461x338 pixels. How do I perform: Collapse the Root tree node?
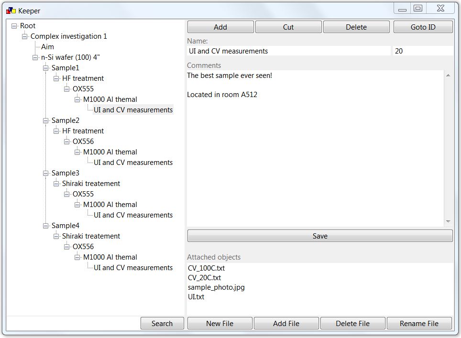coord(14,26)
